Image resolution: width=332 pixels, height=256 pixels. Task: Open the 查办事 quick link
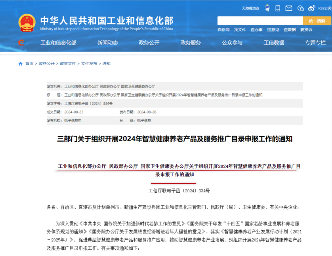[257, 30]
